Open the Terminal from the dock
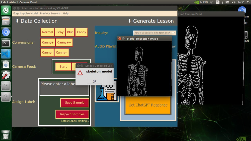Screen dimensions: 251x141 (6, 43)
